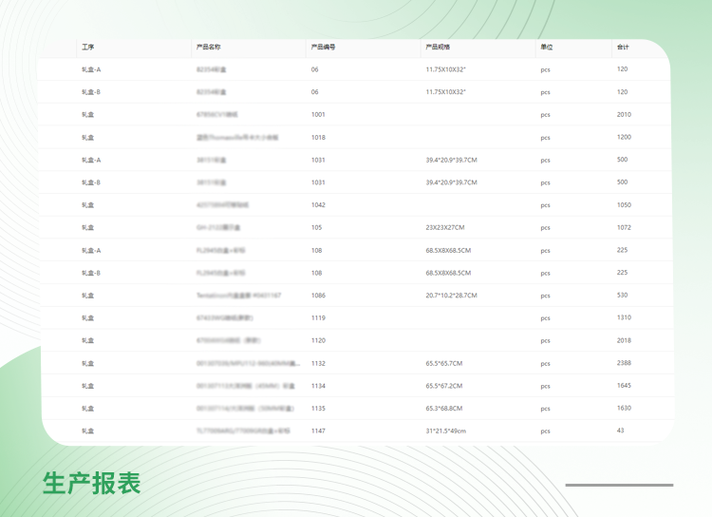
Task: Click 轧盒-B in the product 108 row
Action: click(x=91, y=273)
